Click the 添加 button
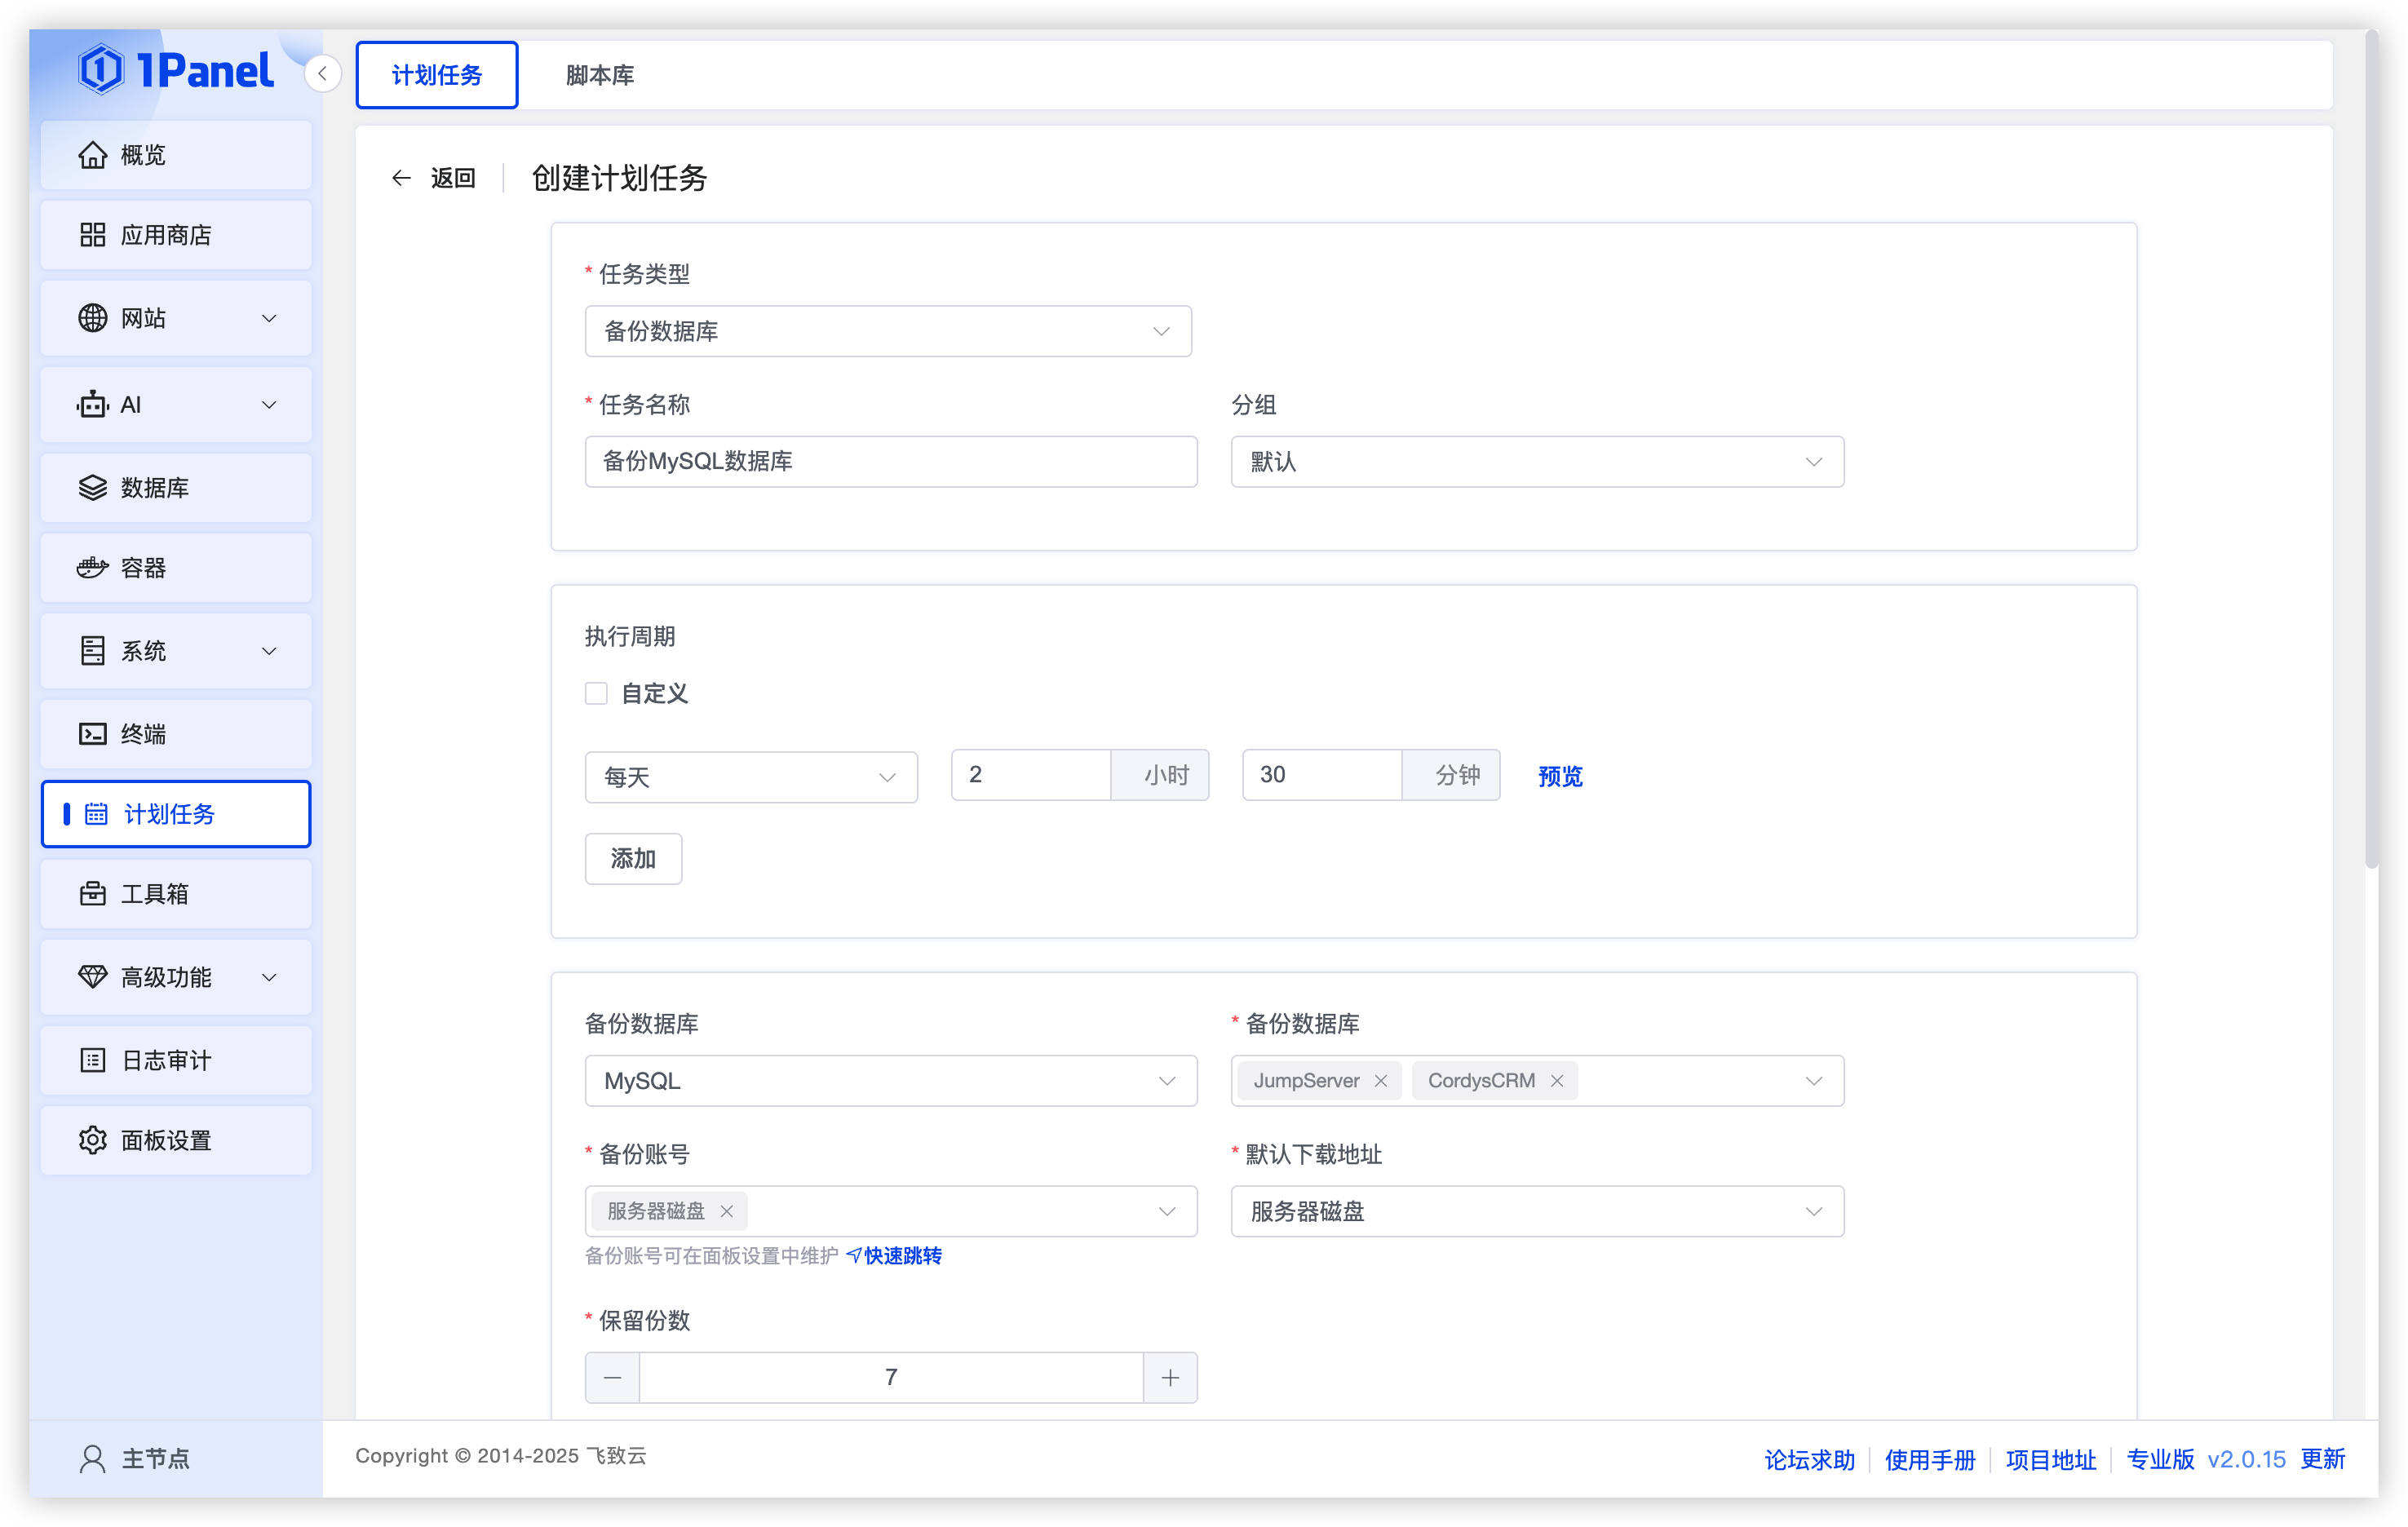This screenshot has width=2408, height=1527. coord(633,859)
